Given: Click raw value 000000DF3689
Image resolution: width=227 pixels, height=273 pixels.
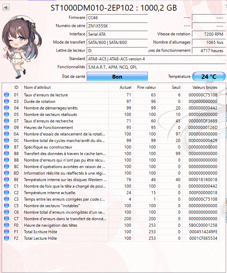Looking at the screenshot, I should (203, 121).
